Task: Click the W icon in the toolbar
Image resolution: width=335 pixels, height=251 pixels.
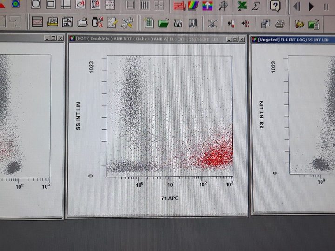Action: 178,24
